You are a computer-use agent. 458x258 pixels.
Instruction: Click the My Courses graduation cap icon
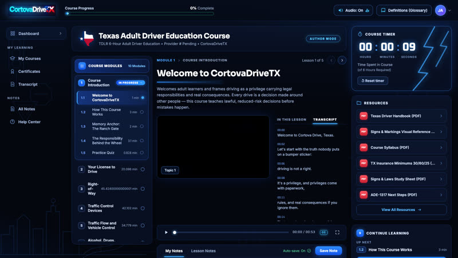12,58
